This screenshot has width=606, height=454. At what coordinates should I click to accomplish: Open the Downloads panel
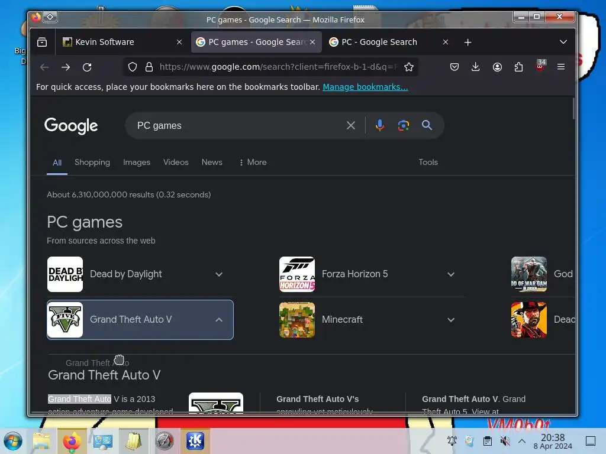click(476, 67)
